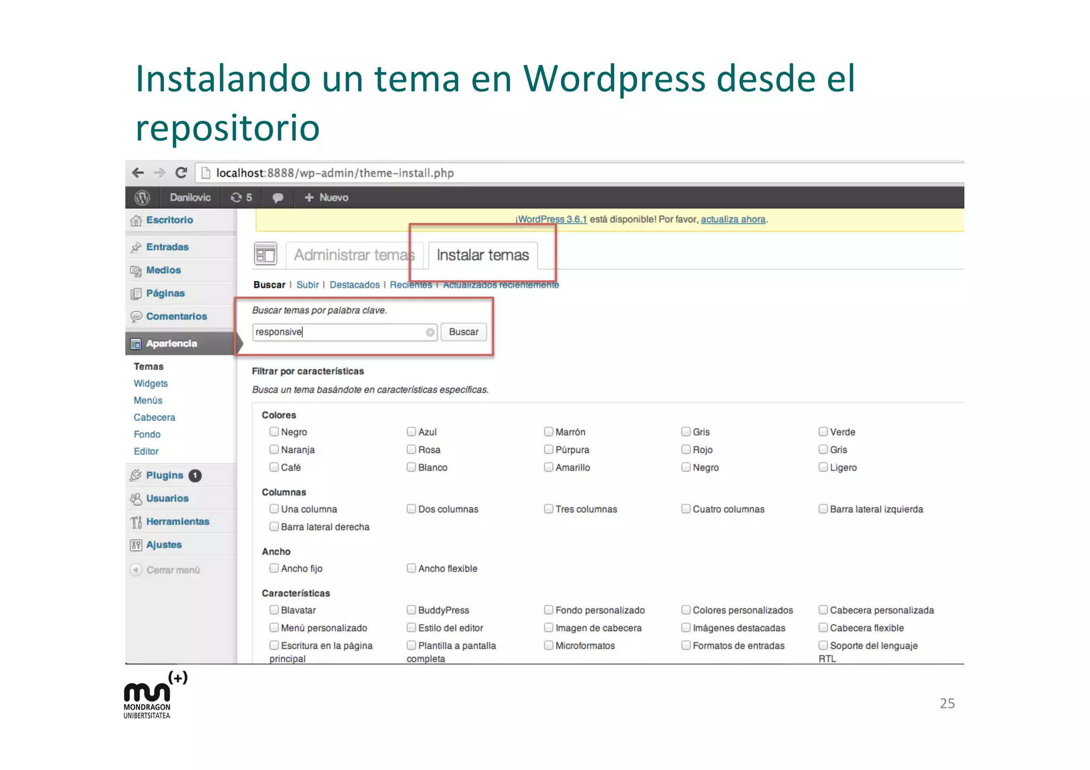This screenshot has width=1090, height=770.
Task: Select the Dos columnas checkbox
Action: (411, 509)
